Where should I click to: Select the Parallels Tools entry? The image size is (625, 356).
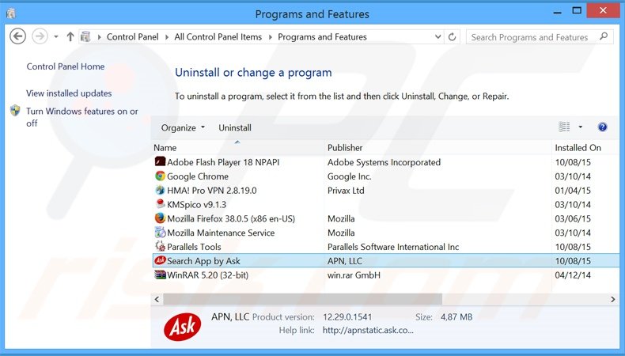(x=194, y=247)
